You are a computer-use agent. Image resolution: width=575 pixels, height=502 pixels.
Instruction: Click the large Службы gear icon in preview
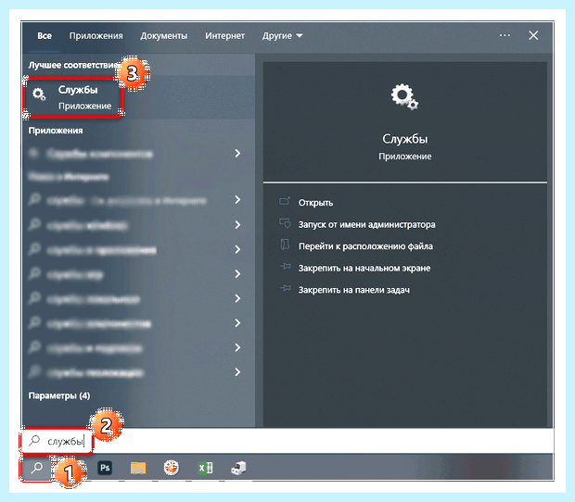tap(404, 96)
